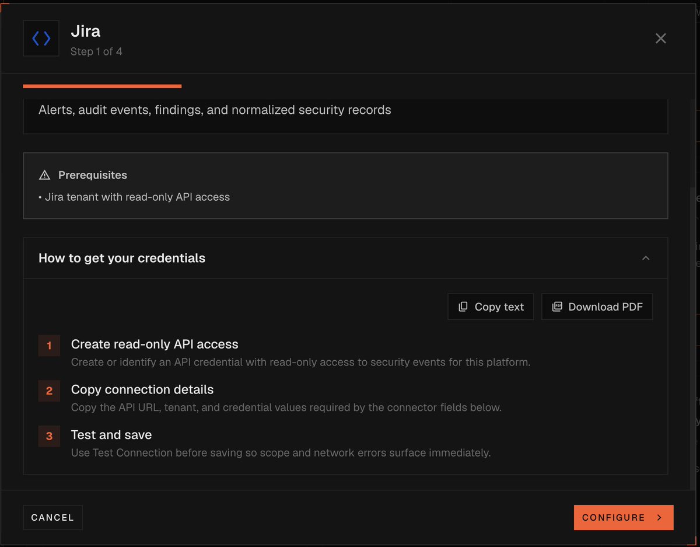Screen dimensions: 700x547
Task: Click the 'Create or identify an API credential' description
Action: pyautogui.click(x=300, y=362)
